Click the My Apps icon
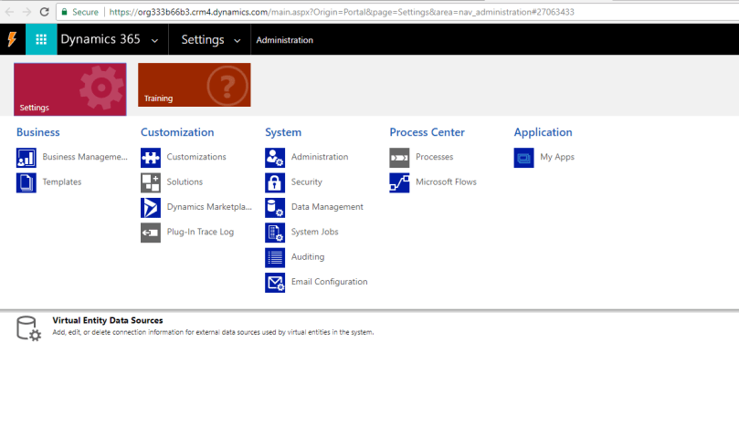Screen dimensions: 739x435 (x=523, y=158)
